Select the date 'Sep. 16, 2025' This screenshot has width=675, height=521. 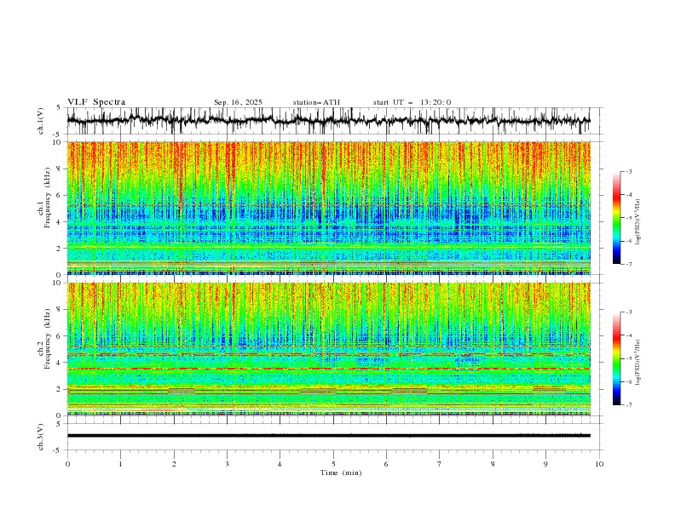tap(238, 102)
